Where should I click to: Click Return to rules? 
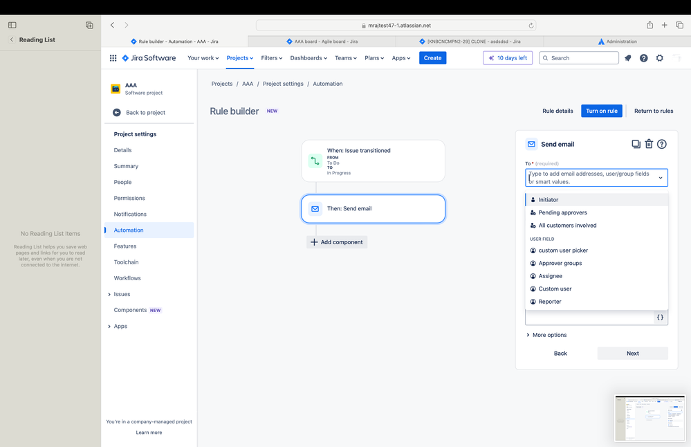[x=654, y=111]
